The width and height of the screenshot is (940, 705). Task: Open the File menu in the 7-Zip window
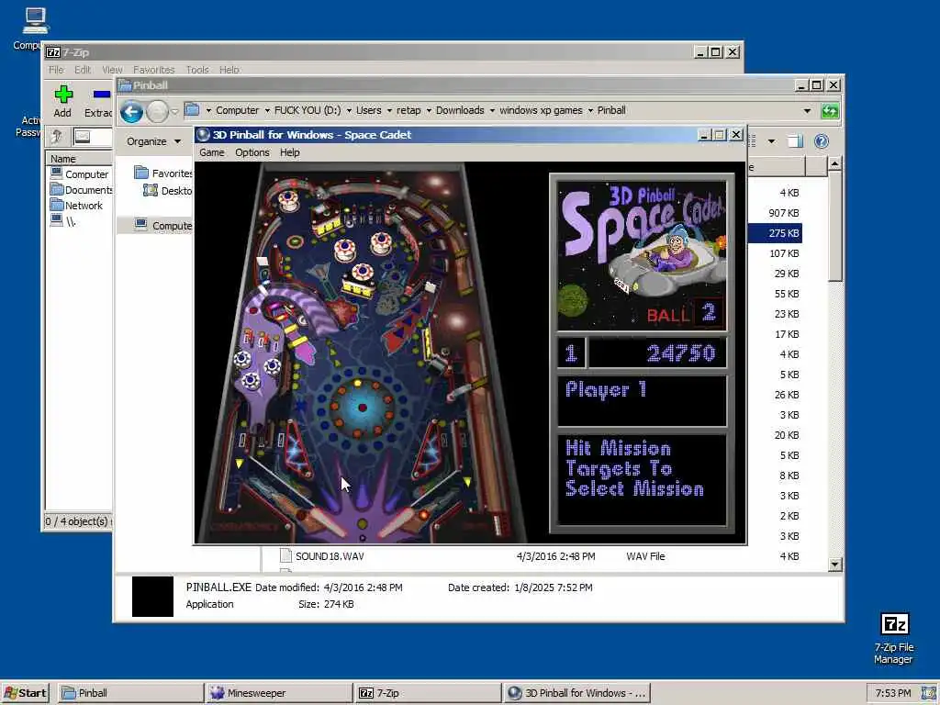(x=56, y=70)
